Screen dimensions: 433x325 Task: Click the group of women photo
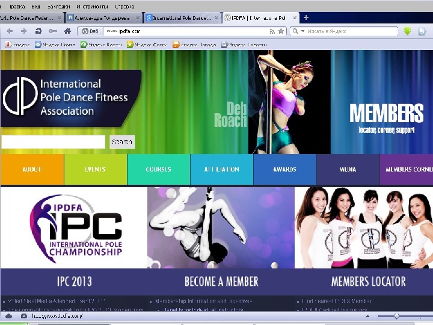click(x=364, y=227)
